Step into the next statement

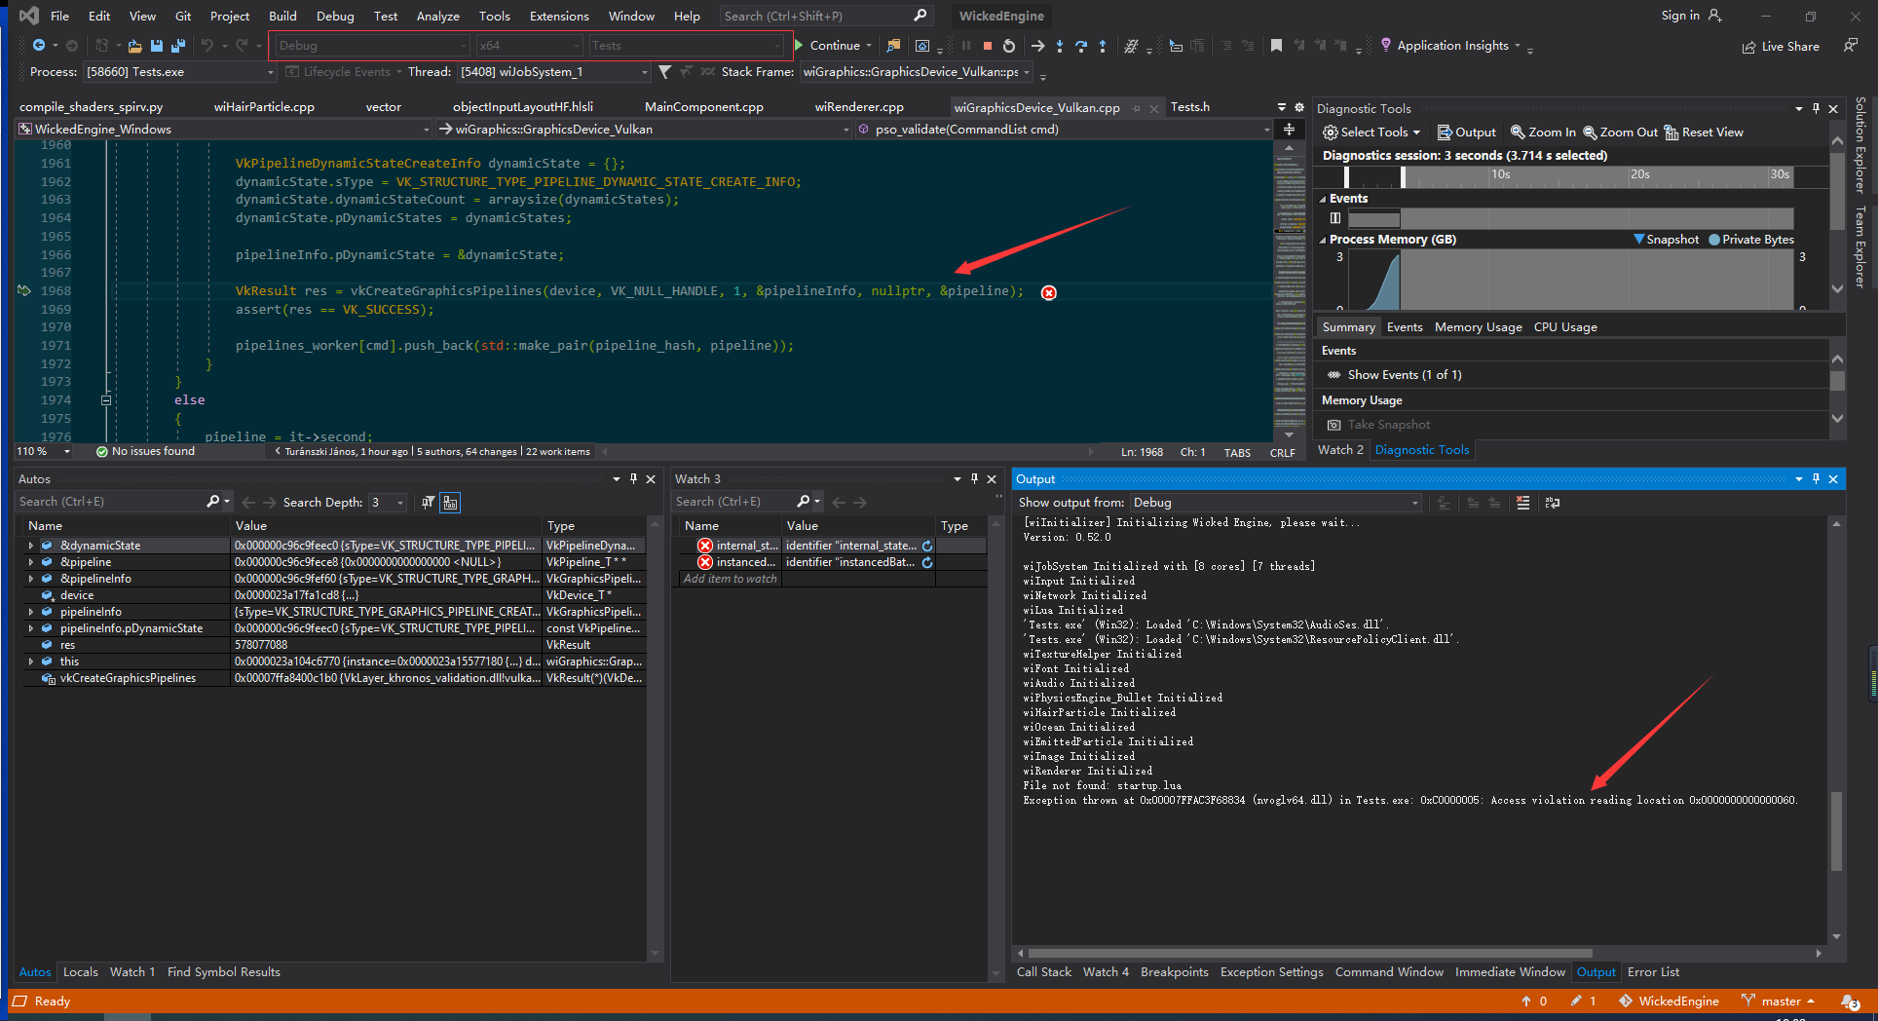tap(1060, 46)
